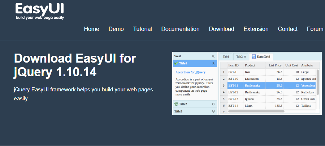Click the Dalmation product cell
The image size is (325, 146).
(255, 79)
